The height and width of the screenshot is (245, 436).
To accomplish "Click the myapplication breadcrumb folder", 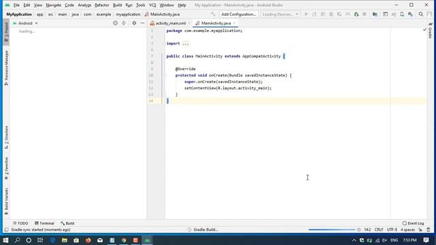I will 128,14.
